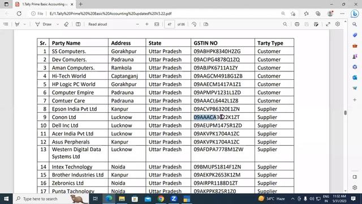Viewport: 362px width, 204px height.
Task: Toggle the Add text tool
Action: (x=78, y=24)
